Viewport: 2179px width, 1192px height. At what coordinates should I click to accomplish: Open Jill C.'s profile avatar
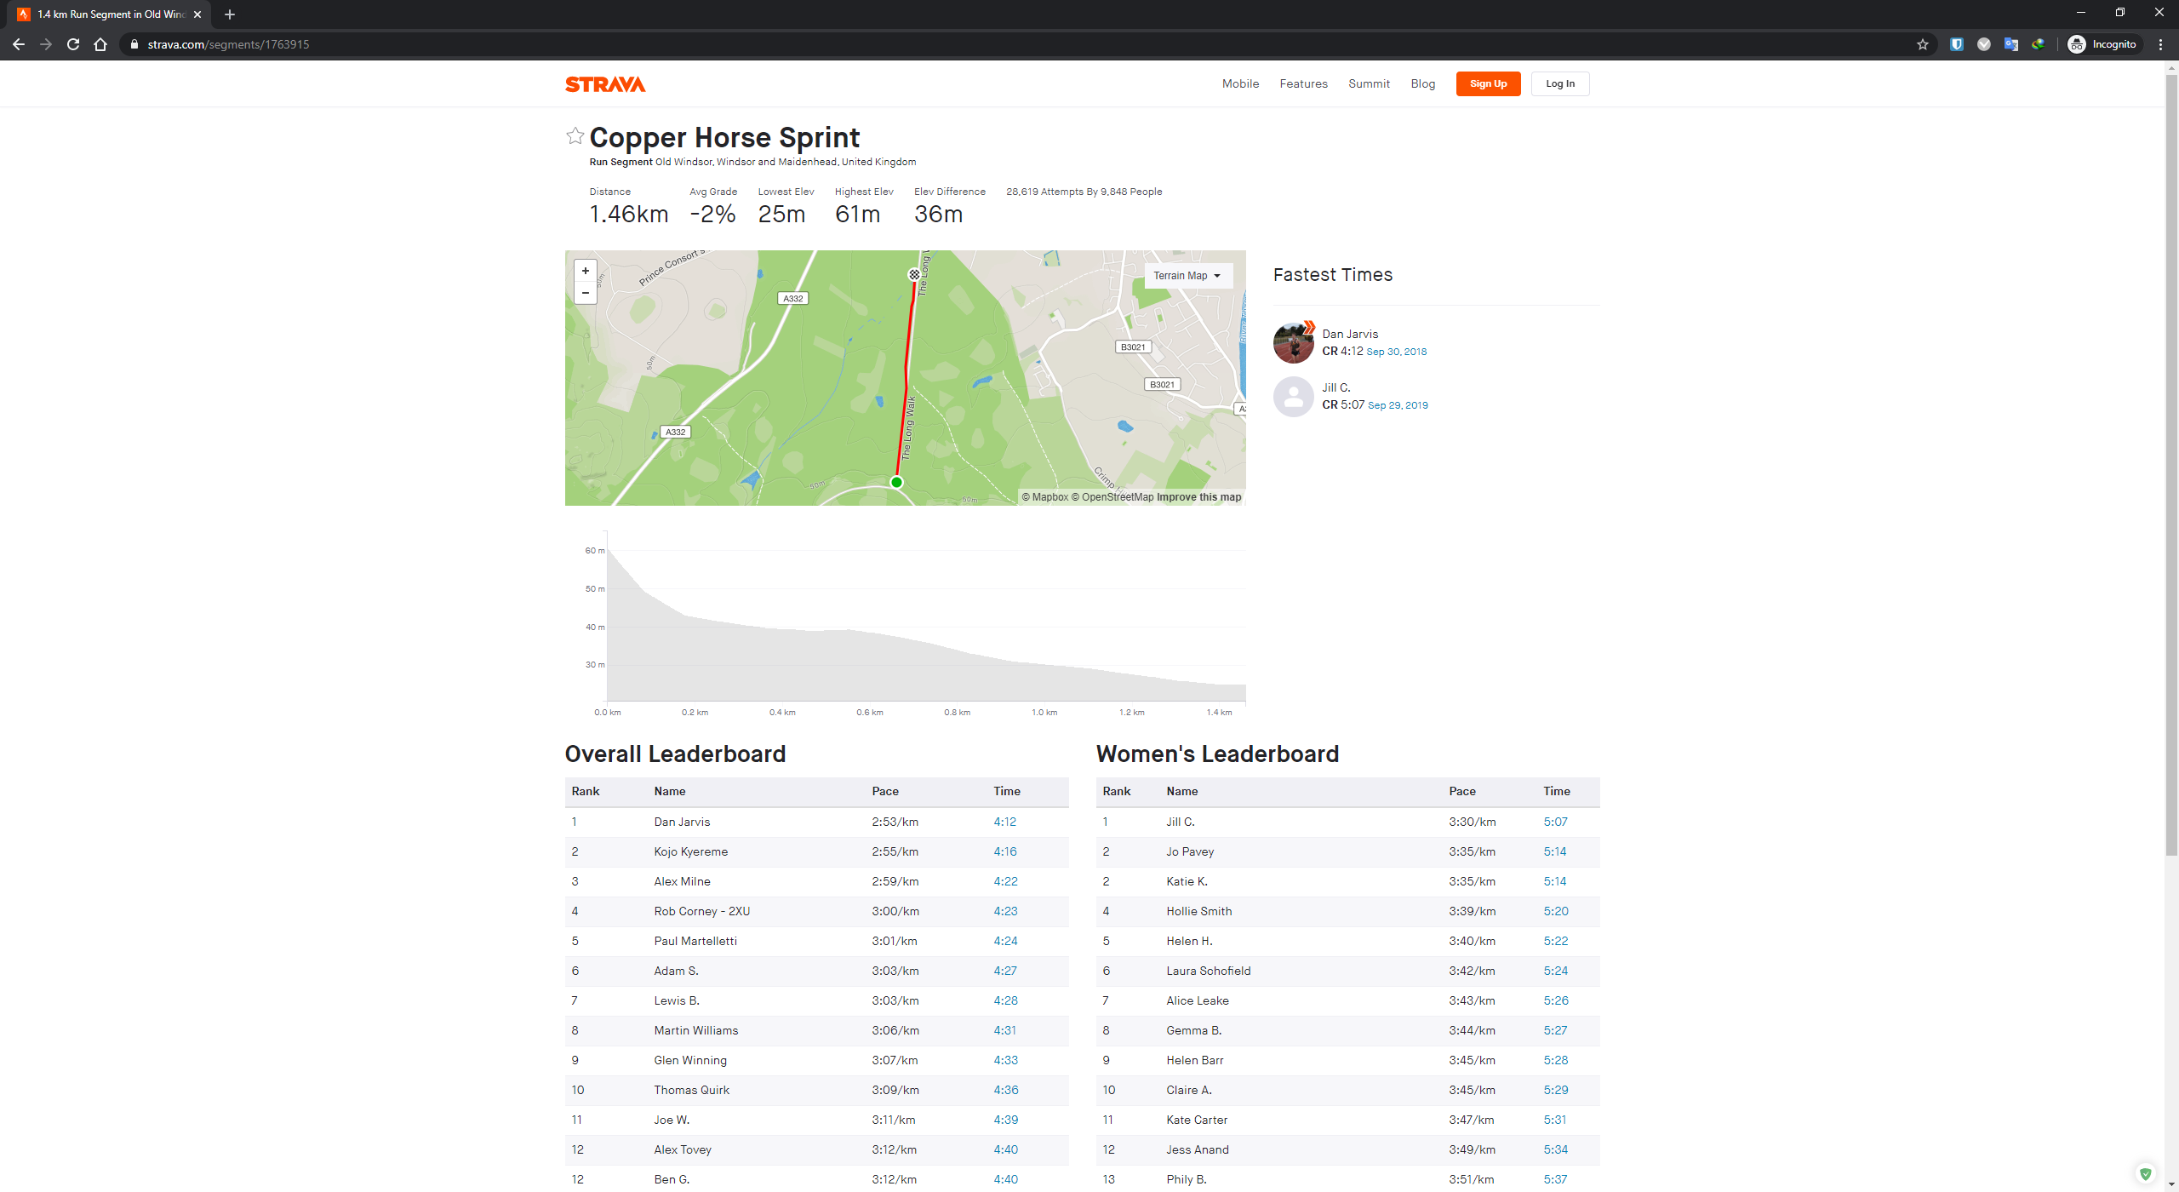coord(1293,397)
